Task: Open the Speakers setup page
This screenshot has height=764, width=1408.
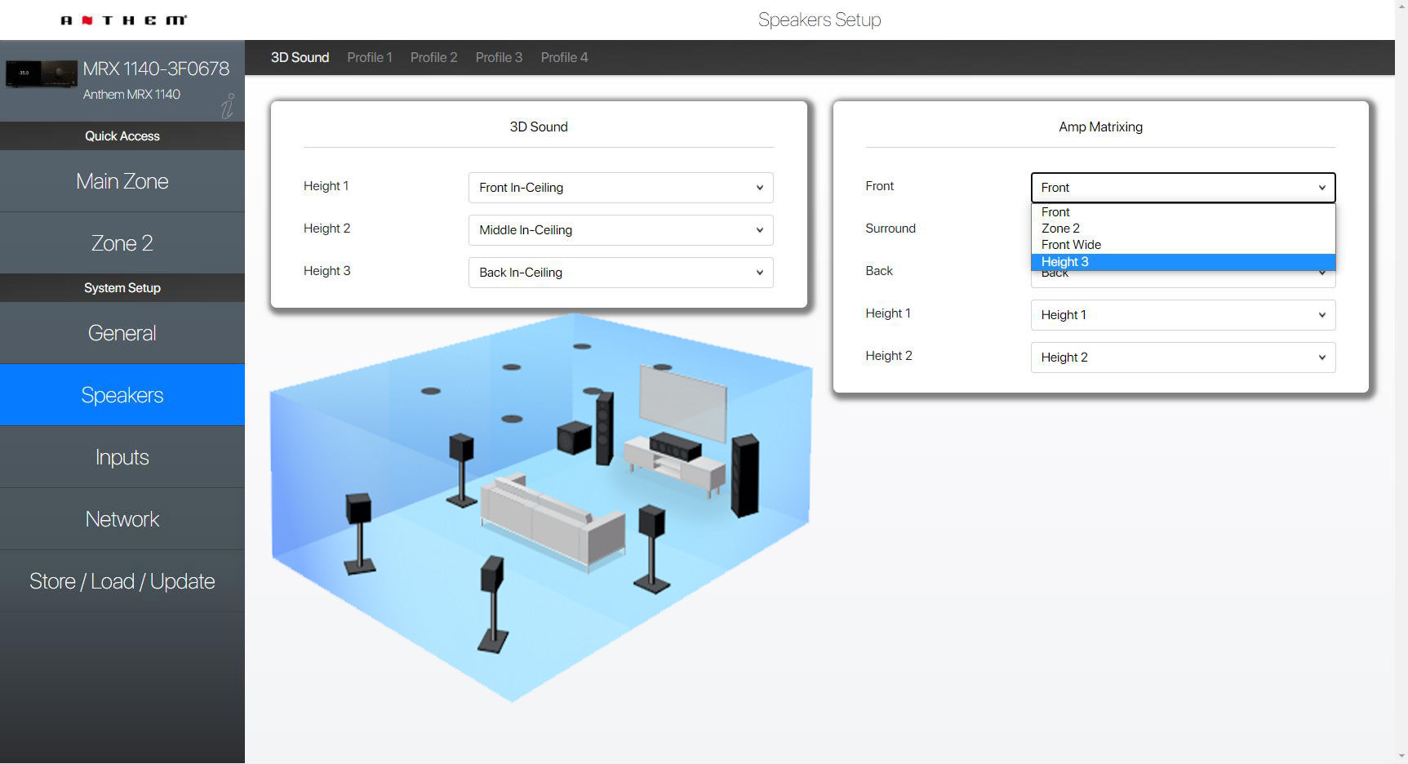Action: click(x=122, y=395)
